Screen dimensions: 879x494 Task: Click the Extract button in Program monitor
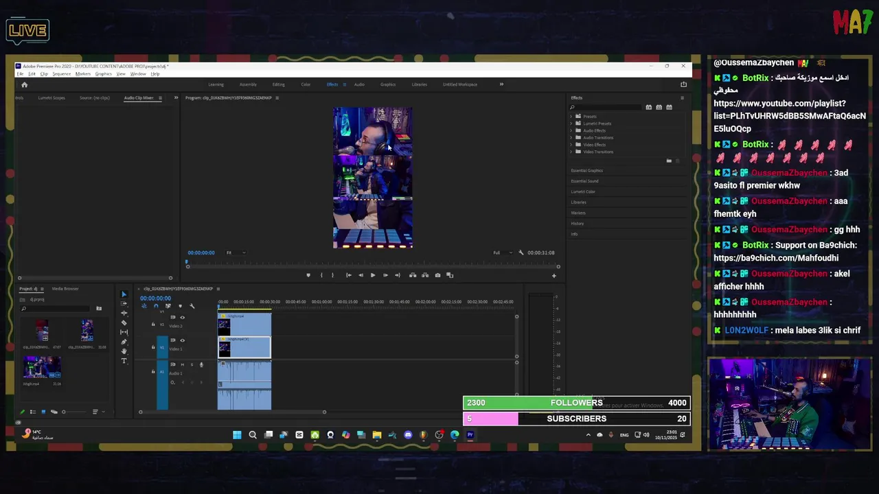point(425,275)
